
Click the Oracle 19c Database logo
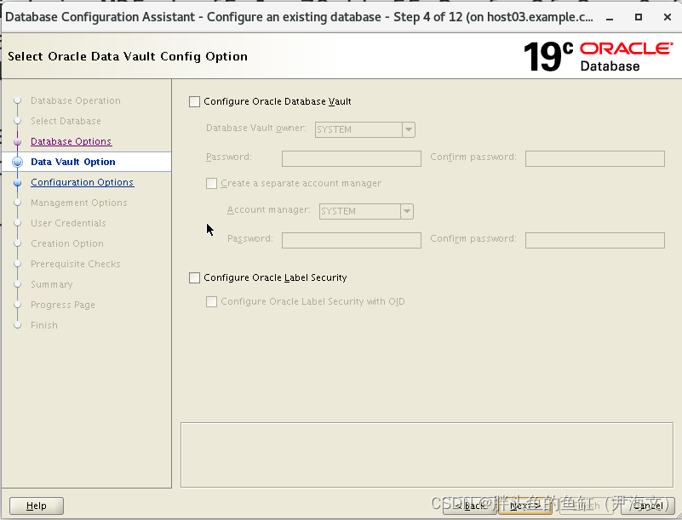598,56
